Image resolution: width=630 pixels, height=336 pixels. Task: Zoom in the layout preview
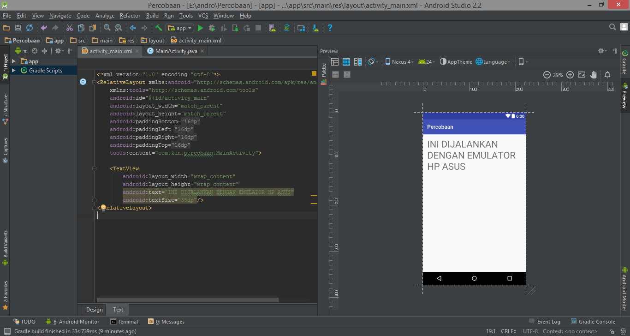click(570, 75)
